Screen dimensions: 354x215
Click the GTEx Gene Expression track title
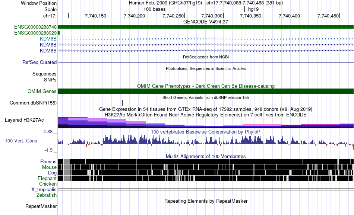point(206,109)
